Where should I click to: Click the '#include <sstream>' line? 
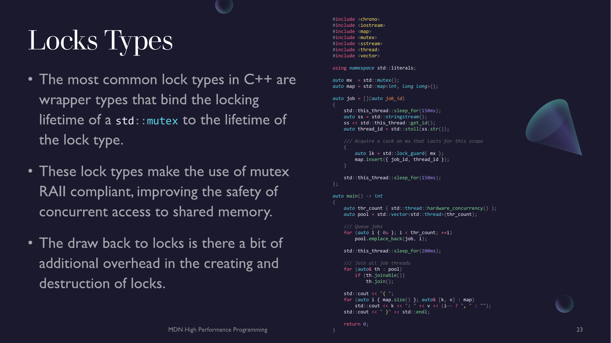point(357,44)
